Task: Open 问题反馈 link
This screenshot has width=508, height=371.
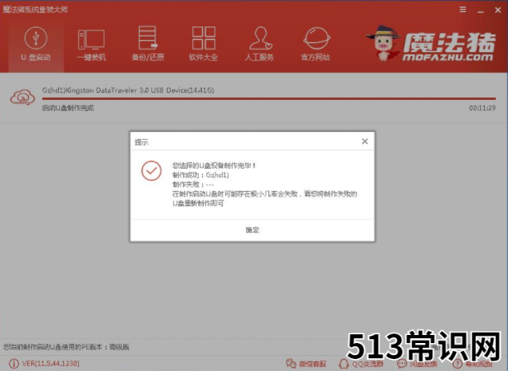Action: click(417, 364)
